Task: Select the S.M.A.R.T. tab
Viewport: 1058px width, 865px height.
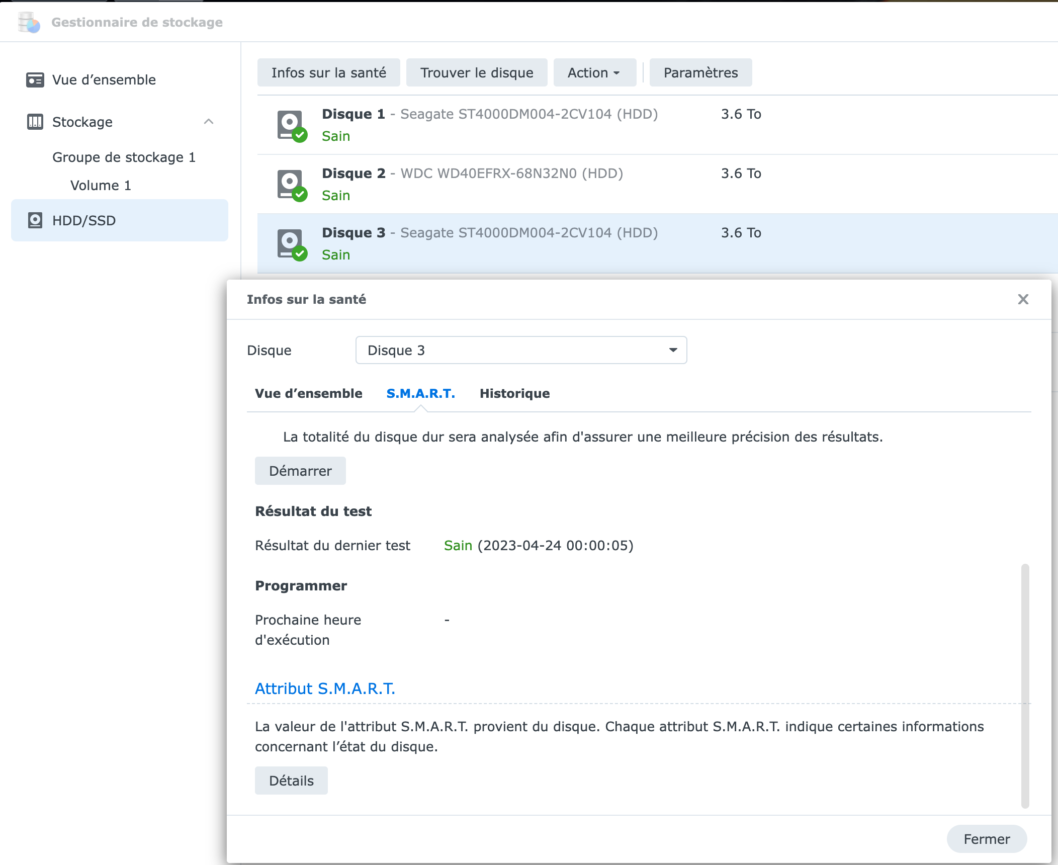Action: pos(420,394)
